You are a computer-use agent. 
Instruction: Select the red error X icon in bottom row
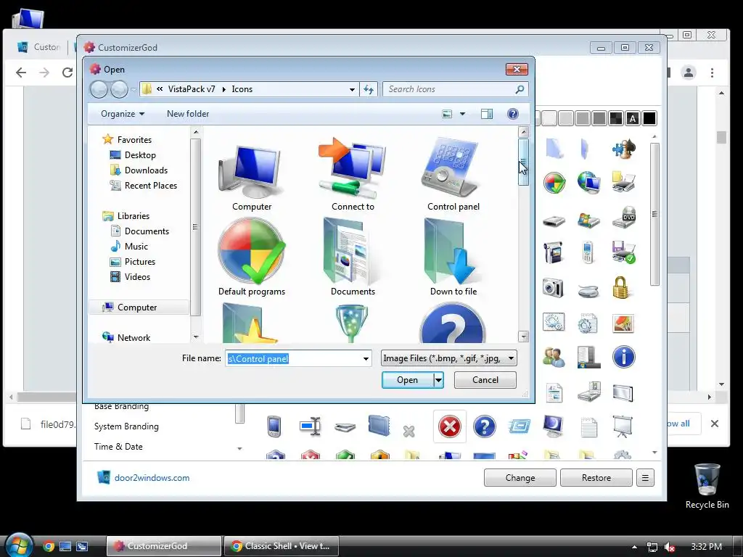(x=449, y=426)
